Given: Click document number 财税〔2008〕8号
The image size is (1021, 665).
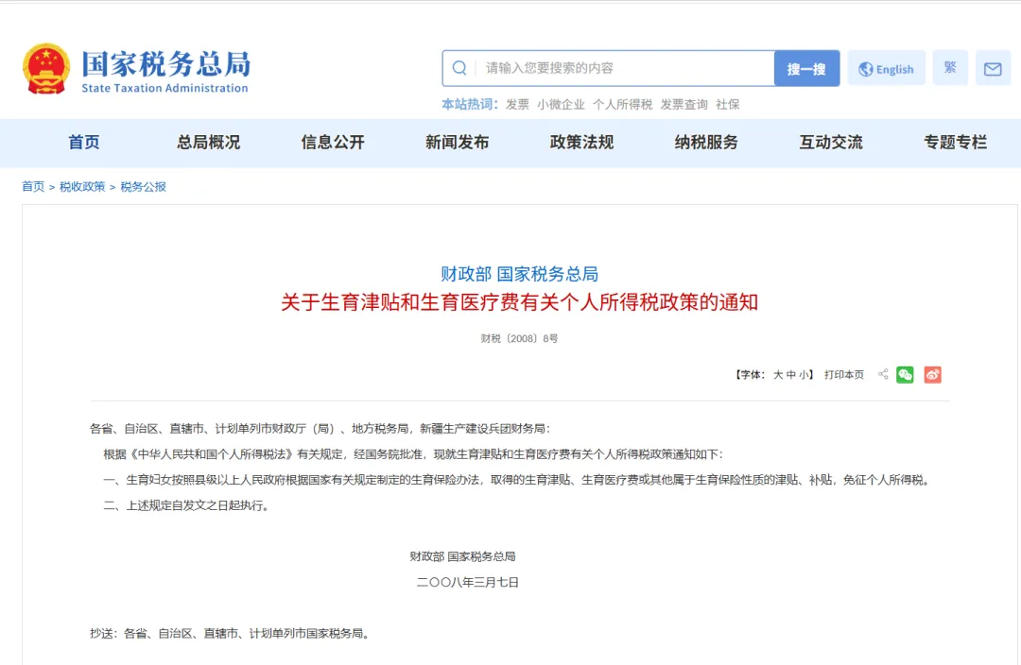Looking at the screenshot, I should (519, 338).
